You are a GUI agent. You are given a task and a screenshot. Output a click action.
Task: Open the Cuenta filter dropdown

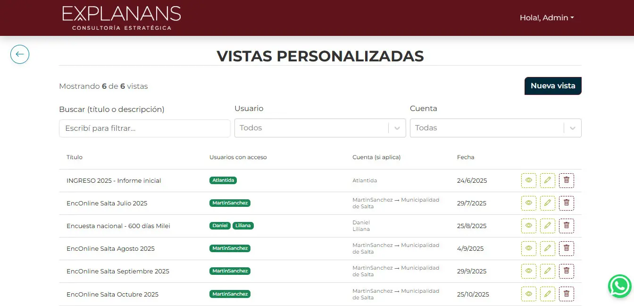495,128
